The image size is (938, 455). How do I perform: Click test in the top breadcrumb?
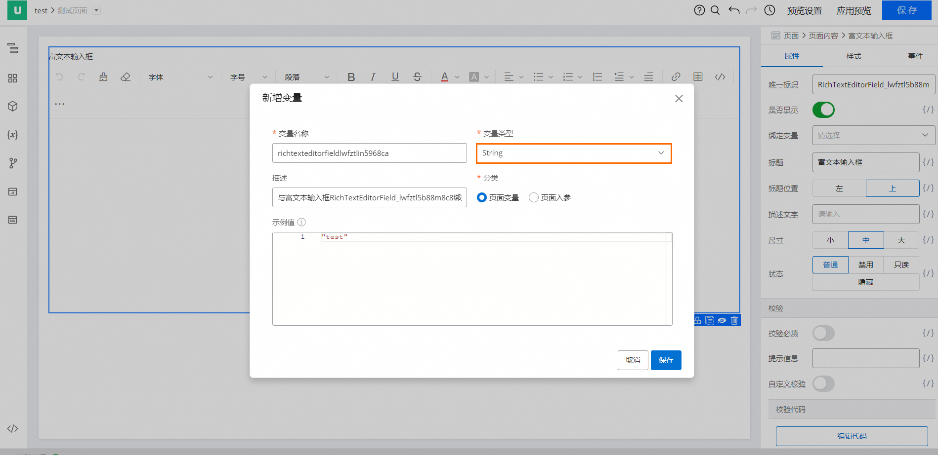coord(41,10)
